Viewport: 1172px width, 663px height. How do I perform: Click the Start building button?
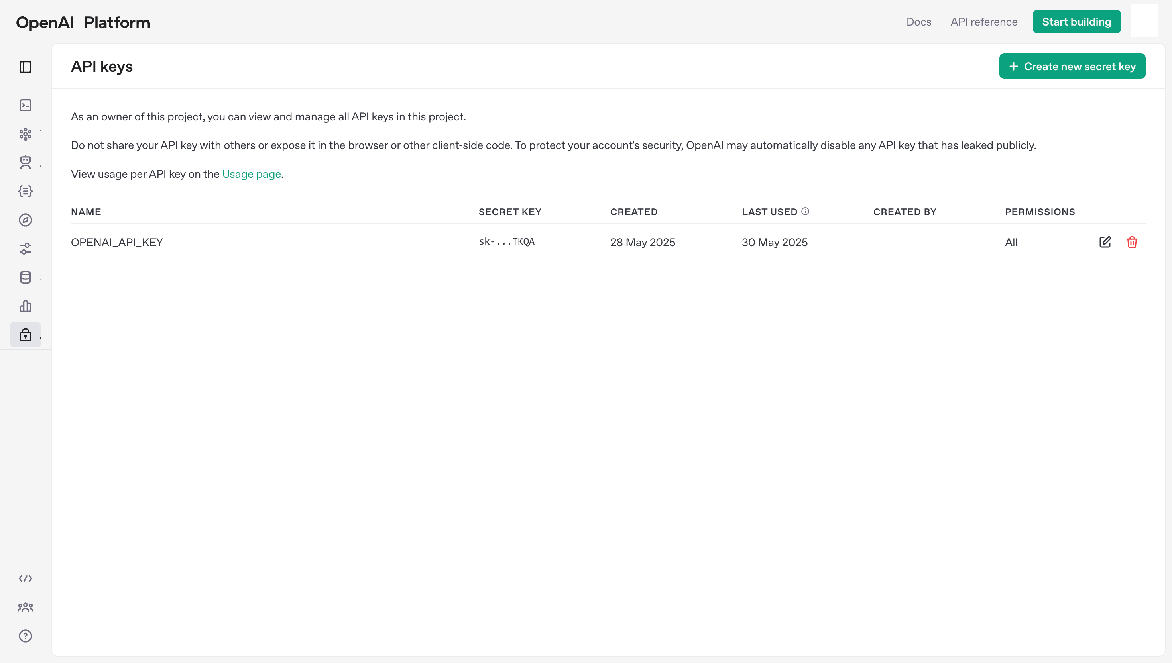[x=1077, y=22]
